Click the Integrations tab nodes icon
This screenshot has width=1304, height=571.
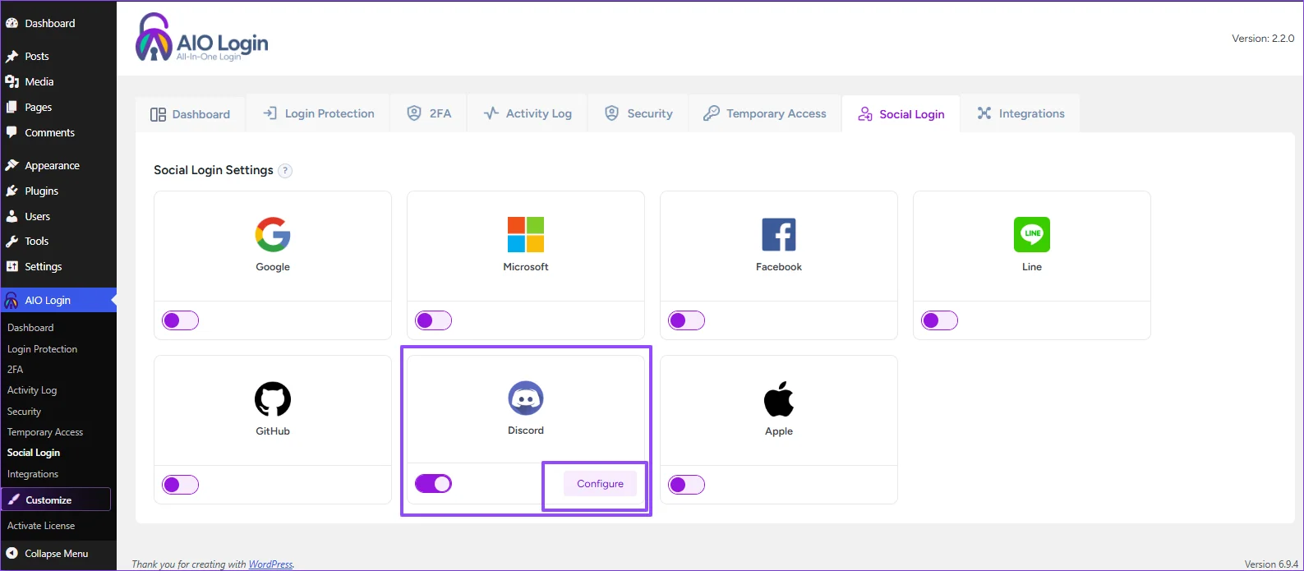pos(984,113)
